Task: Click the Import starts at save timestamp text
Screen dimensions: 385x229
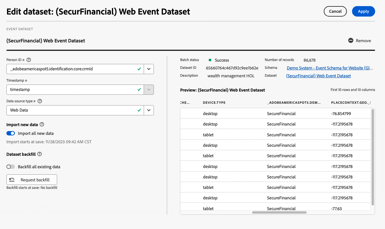Action: (49, 142)
